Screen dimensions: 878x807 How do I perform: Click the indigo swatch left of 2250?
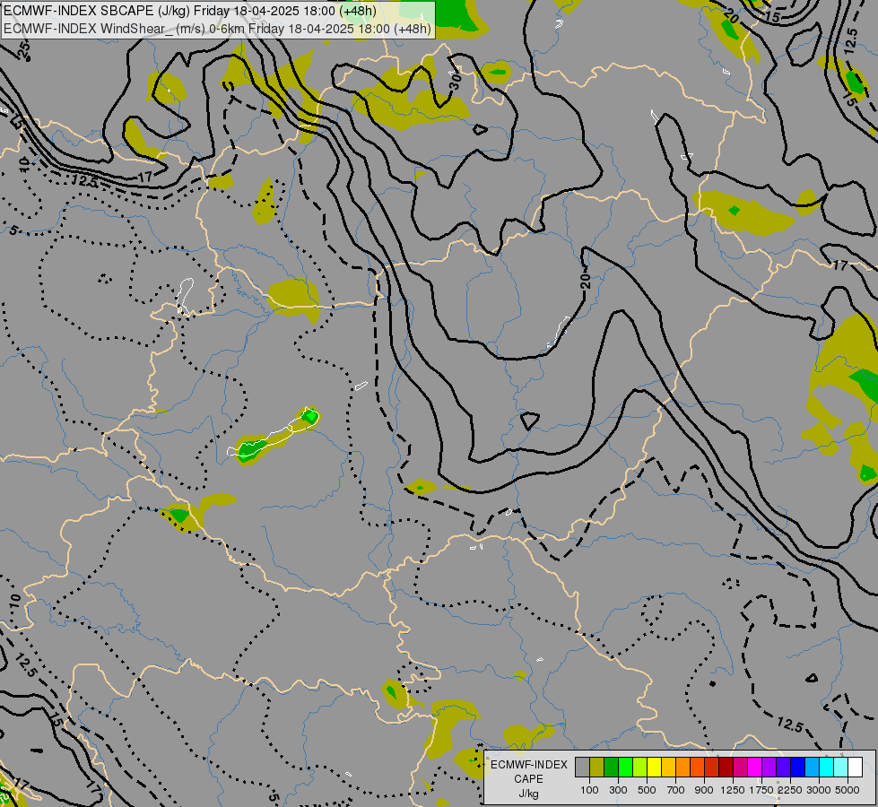click(x=783, y=767)
